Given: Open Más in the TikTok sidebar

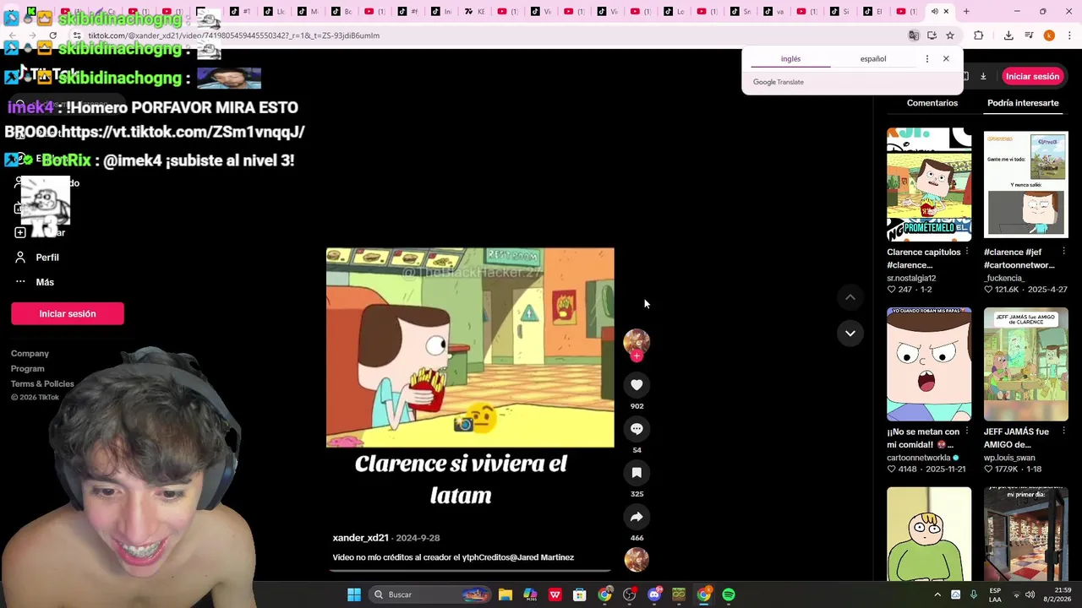Looking at the screenshot, I should click(45, 282).
